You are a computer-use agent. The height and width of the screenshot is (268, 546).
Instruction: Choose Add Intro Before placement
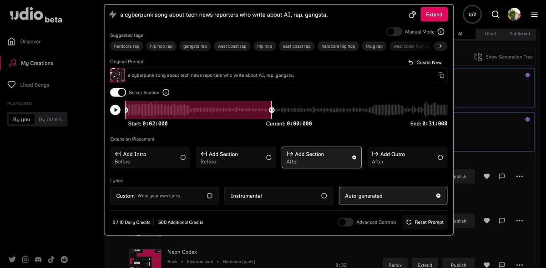(150, 157)
